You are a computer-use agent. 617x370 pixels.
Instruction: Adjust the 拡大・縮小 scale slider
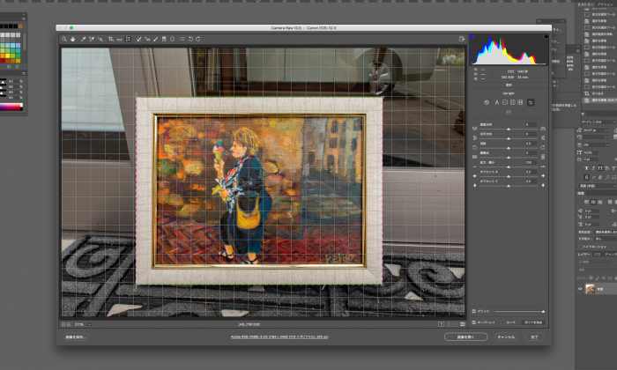tap(509, 166)
